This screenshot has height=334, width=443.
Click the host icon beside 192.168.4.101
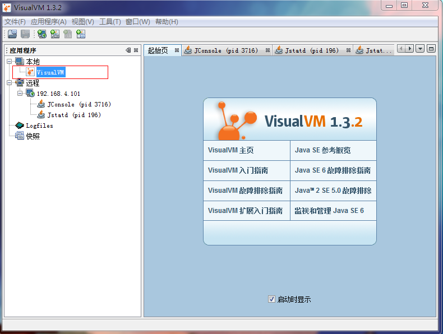click(30, 93)
